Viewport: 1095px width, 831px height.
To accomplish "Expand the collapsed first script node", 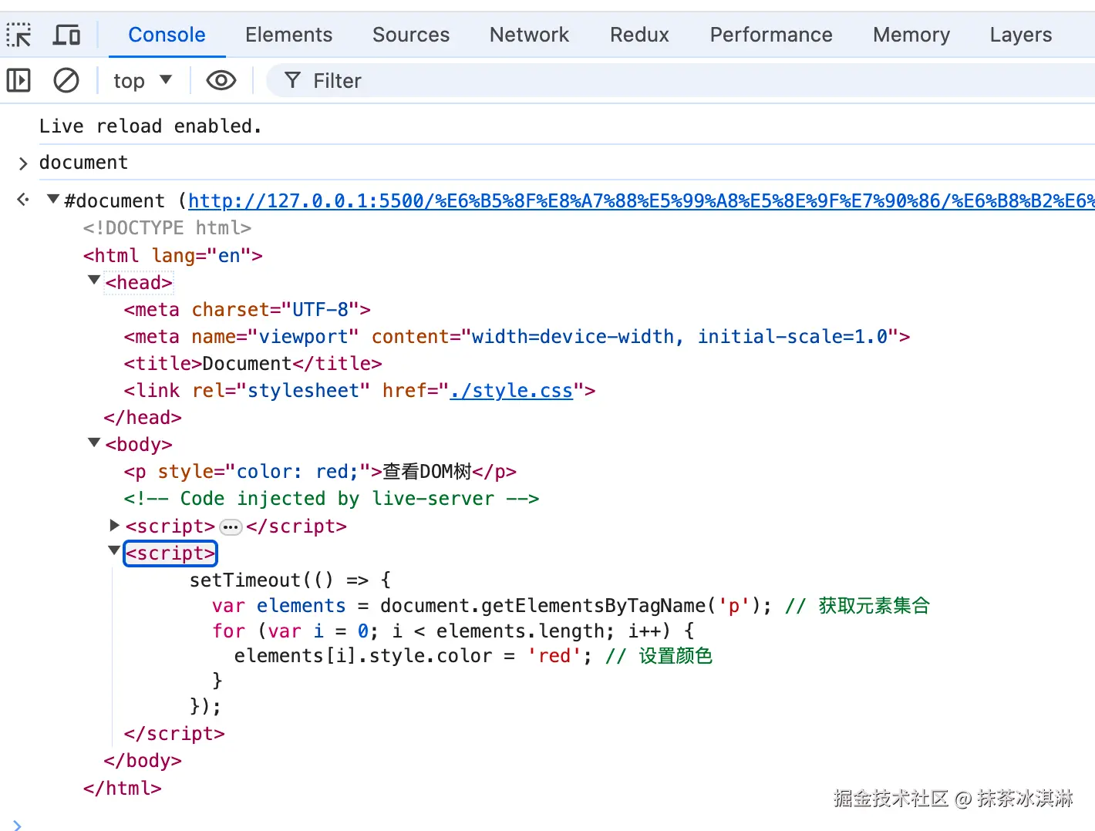I will pyautogui.click(x=115, y=525).
